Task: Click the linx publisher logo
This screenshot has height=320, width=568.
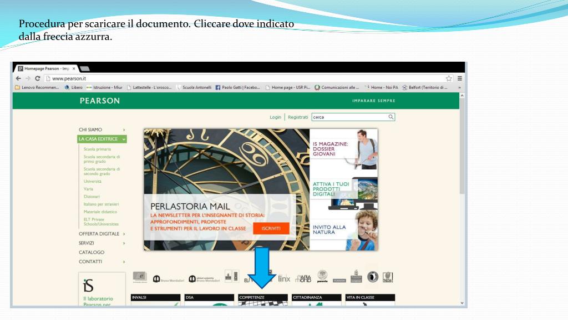Action: point(284,278)
